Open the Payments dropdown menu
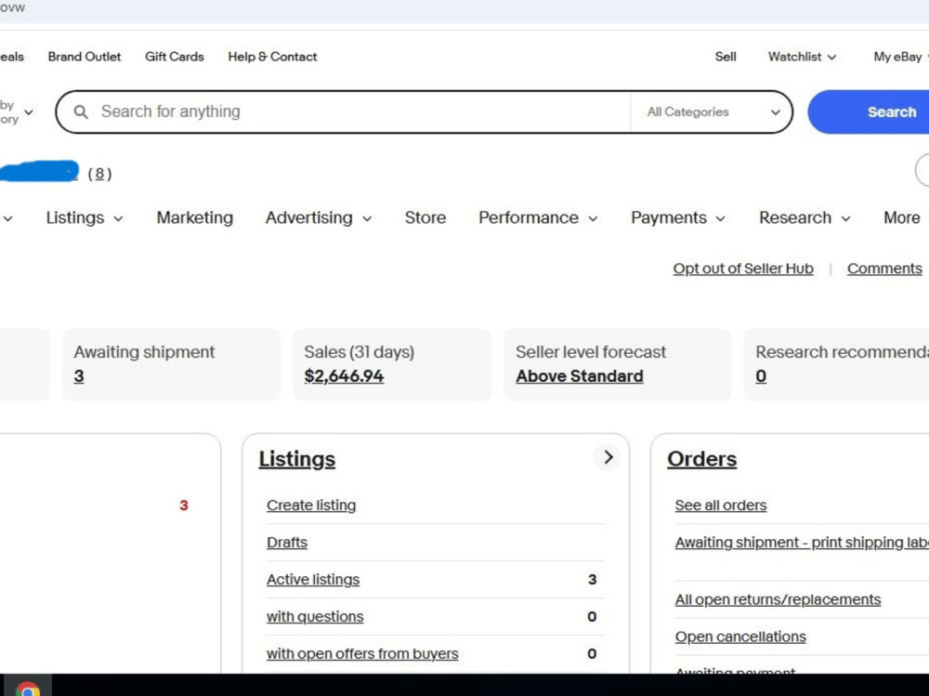 click(678, 217)
